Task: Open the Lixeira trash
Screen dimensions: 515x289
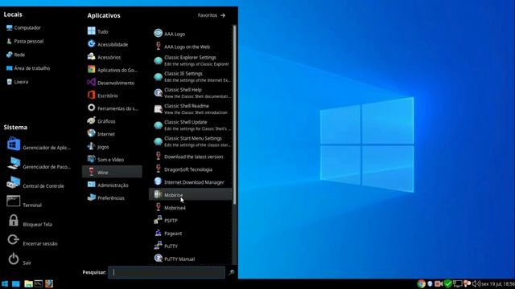Action: click(17, 82)
